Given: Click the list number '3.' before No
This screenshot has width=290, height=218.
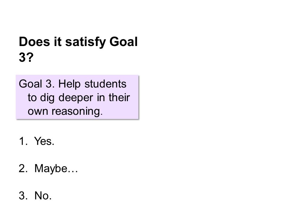Looking at the screenshot, I should 23,196.
